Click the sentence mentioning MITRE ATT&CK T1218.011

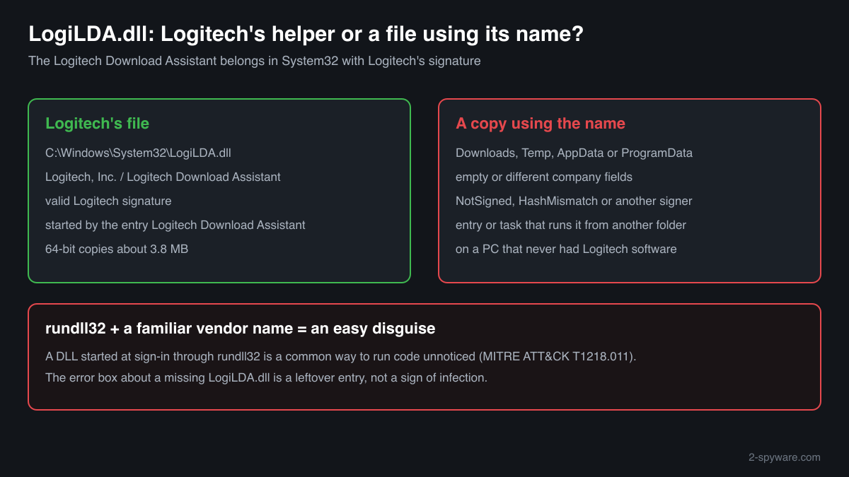click(x=341, y=356)
